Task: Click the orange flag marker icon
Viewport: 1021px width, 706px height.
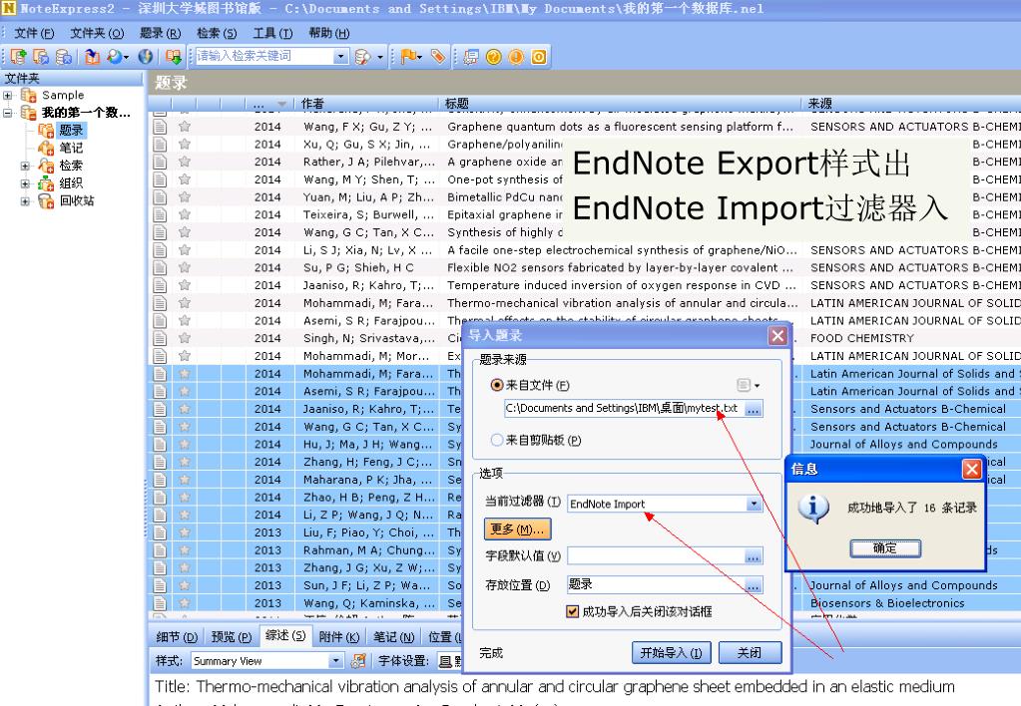Action: (x=408, y=57)
